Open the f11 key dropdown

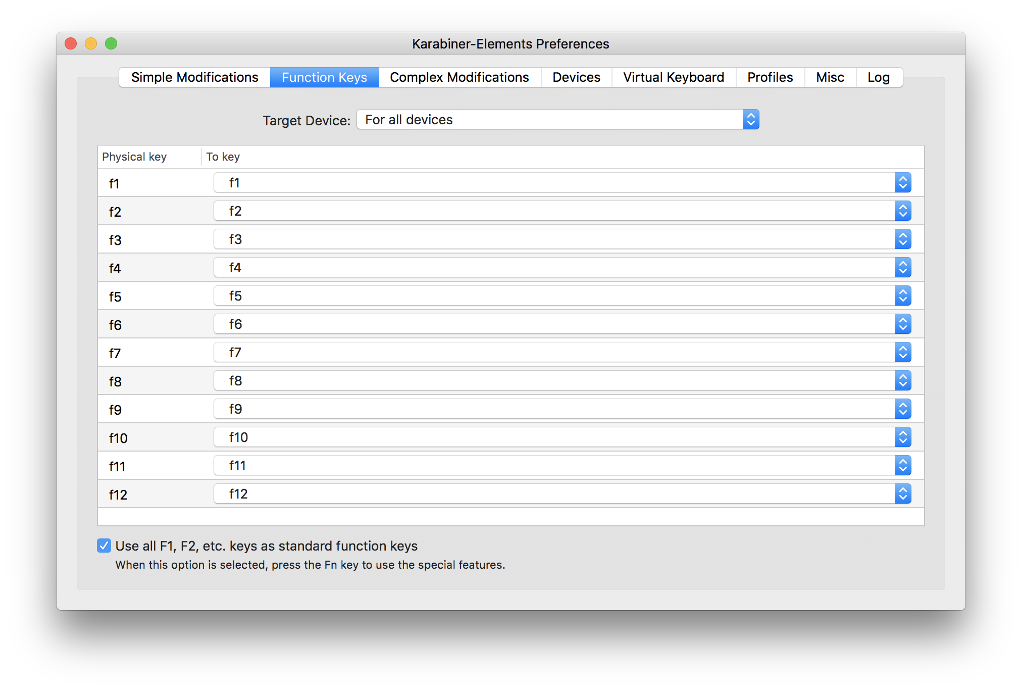(903, 465)
